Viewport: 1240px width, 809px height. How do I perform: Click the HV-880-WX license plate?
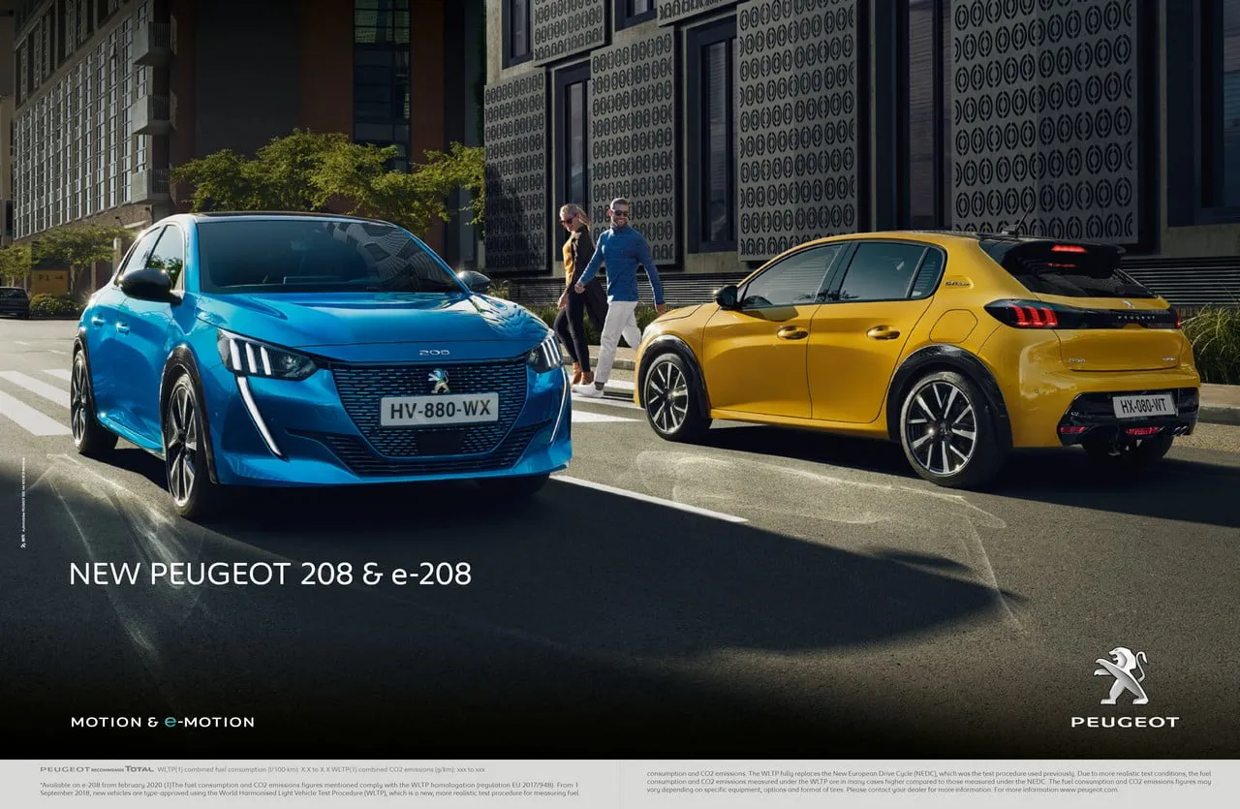pos(441,410)
